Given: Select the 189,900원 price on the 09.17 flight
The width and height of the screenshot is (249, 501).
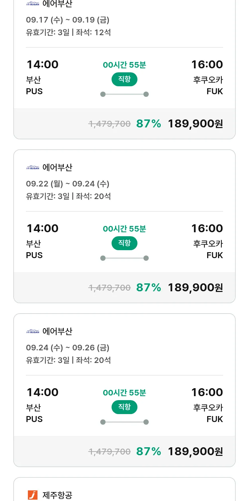Looking at the screenshot, I should (x=195, y=124).
